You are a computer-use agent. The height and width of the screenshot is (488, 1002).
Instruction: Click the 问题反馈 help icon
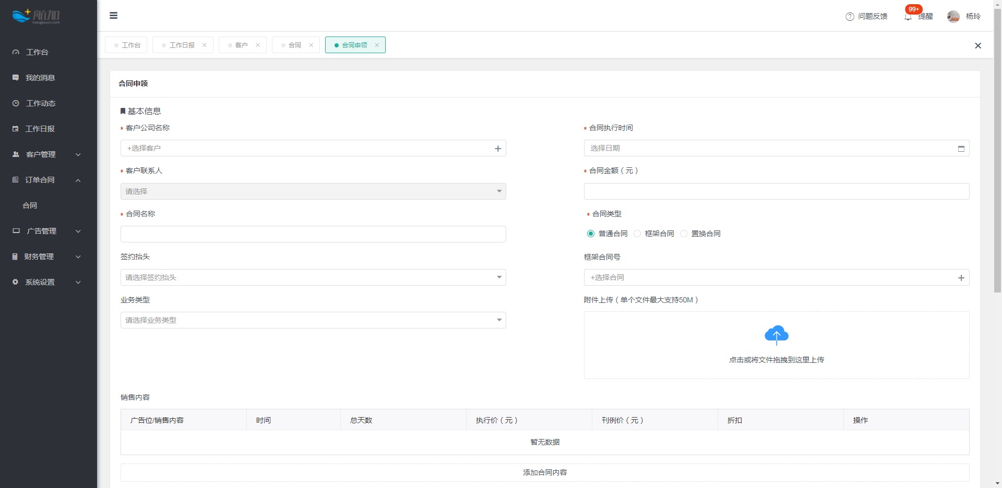click(x=850, y=17)
